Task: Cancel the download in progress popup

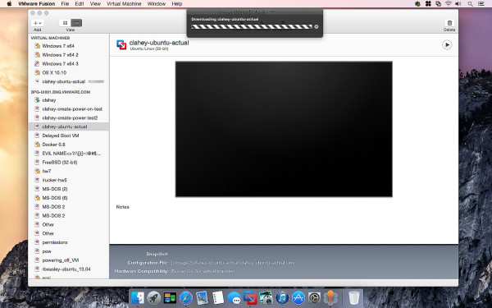Action: pos(317,27)
